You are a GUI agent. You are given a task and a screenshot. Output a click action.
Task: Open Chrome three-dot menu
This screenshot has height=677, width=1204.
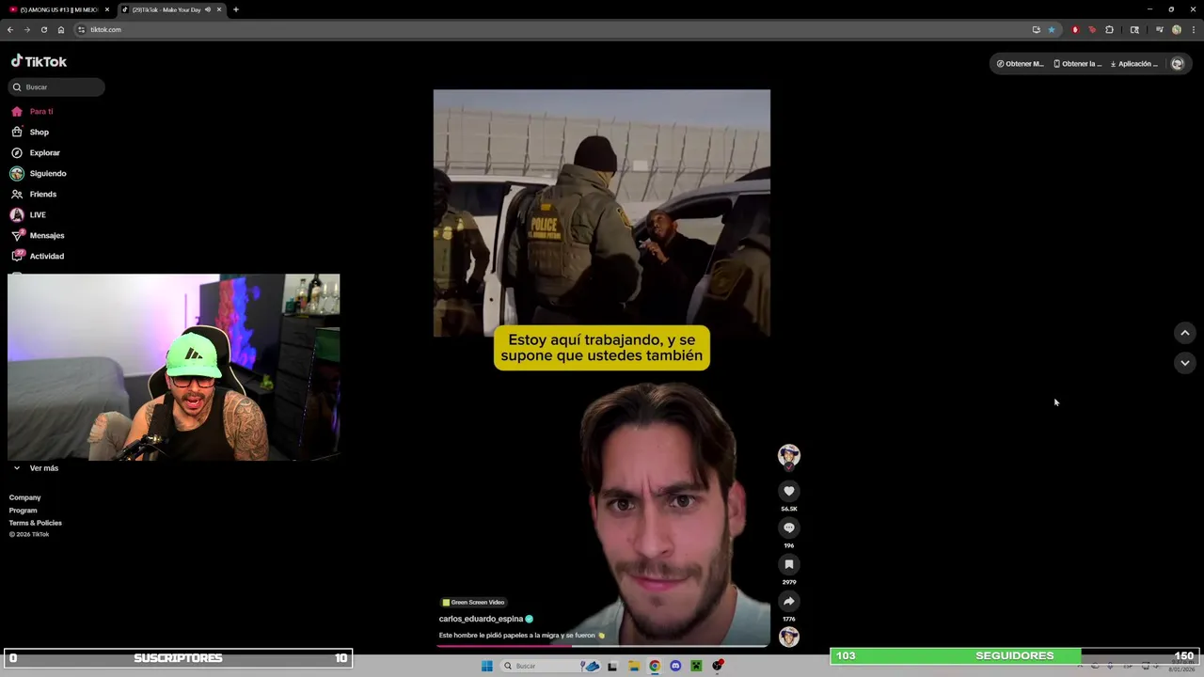coord(1192,29)
